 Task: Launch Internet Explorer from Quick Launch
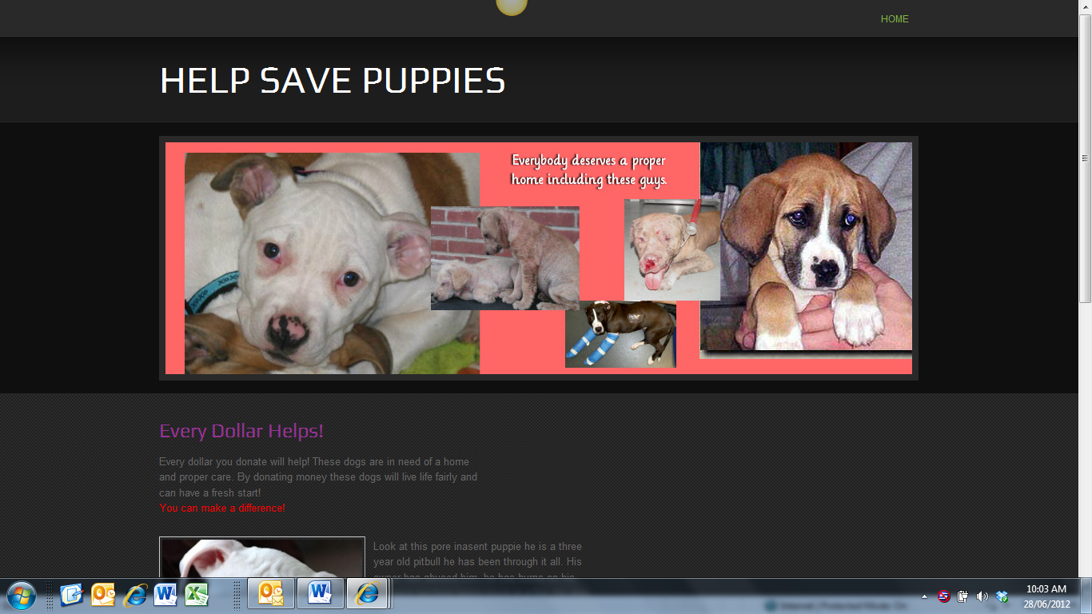coord(135,595)
